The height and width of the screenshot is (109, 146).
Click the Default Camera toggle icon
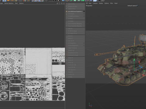pyautogui.click(x=137, y=6)
